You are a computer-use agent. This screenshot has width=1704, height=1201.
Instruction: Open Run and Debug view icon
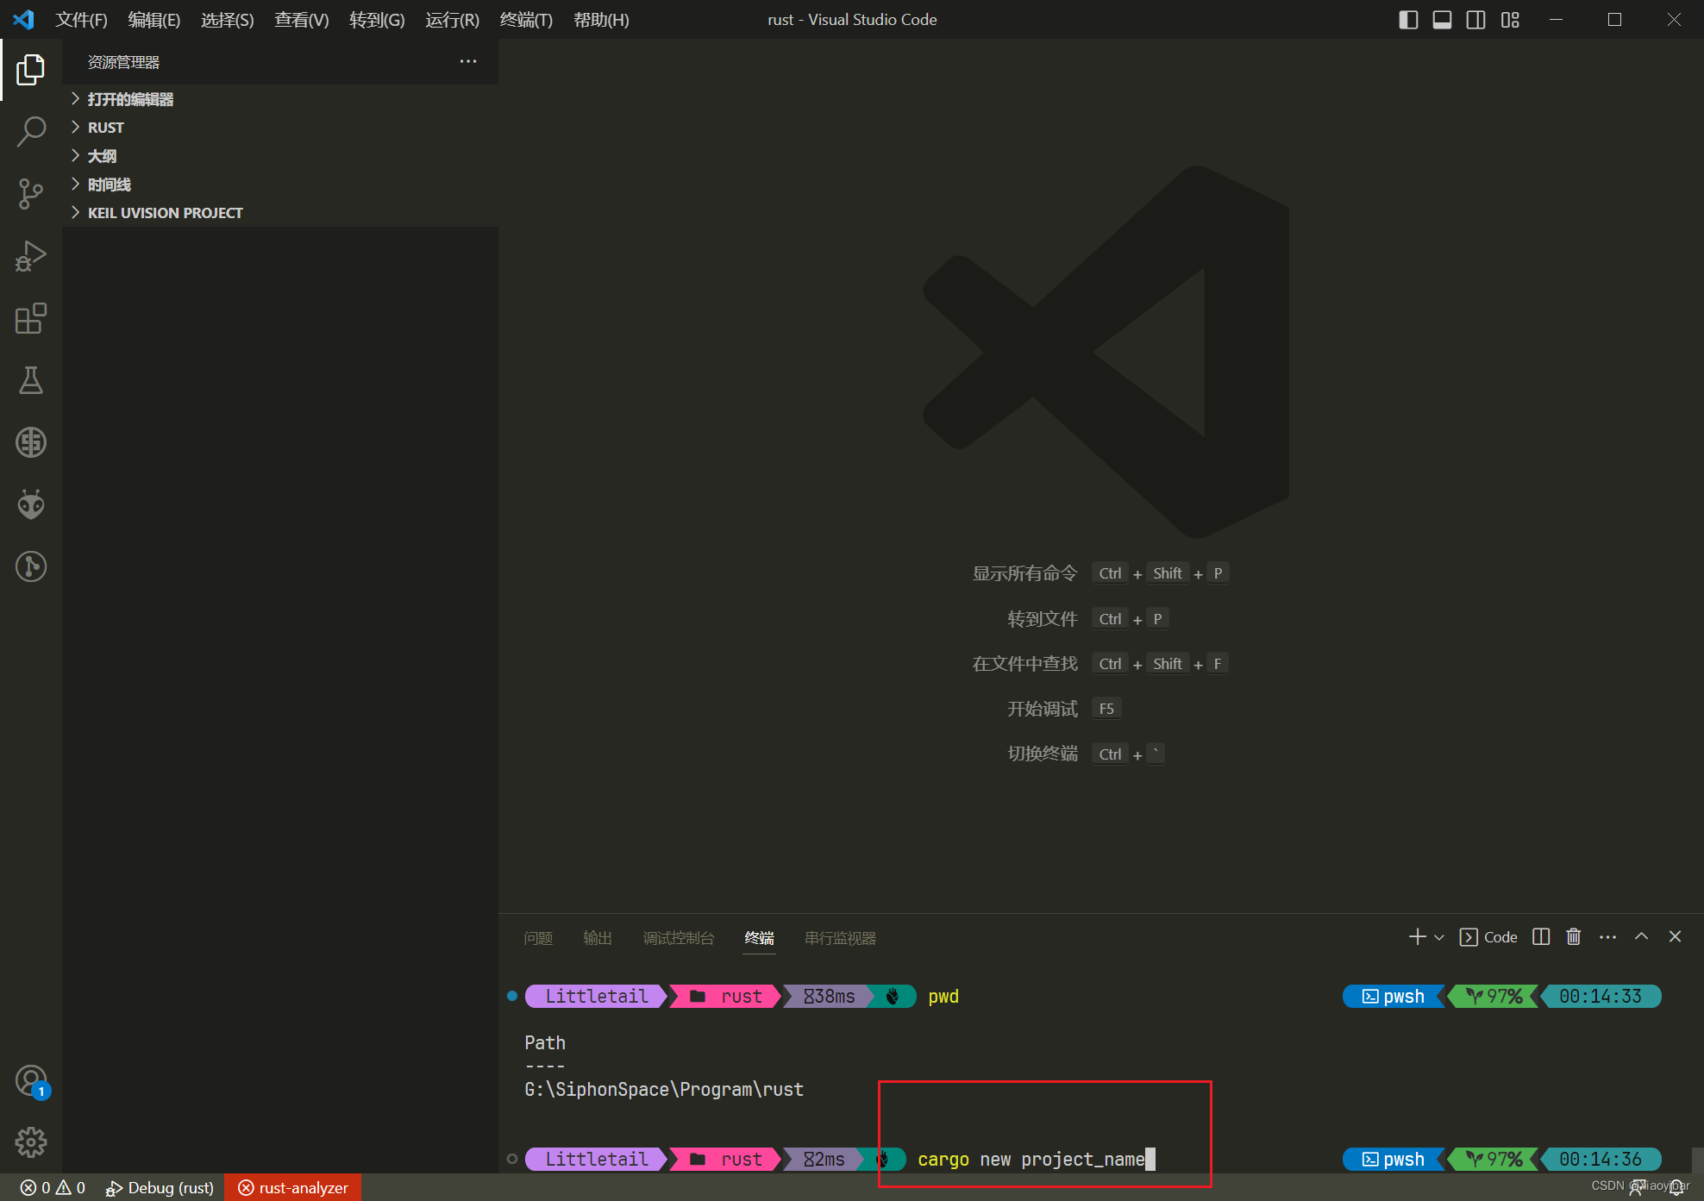click(x=31, y=256)
